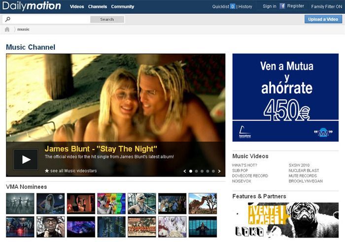Open the NUCLEAR BLAST link
This screenshot has height=242, width=345.
click(x=304, y=170)
